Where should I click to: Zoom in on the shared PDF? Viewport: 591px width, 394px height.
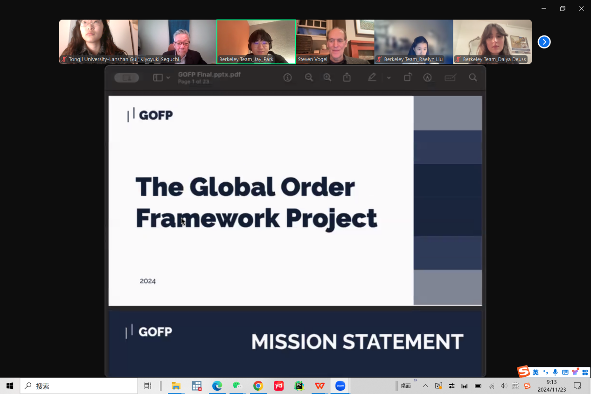327,78
